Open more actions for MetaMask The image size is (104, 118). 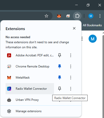click(x=71, y=78)
